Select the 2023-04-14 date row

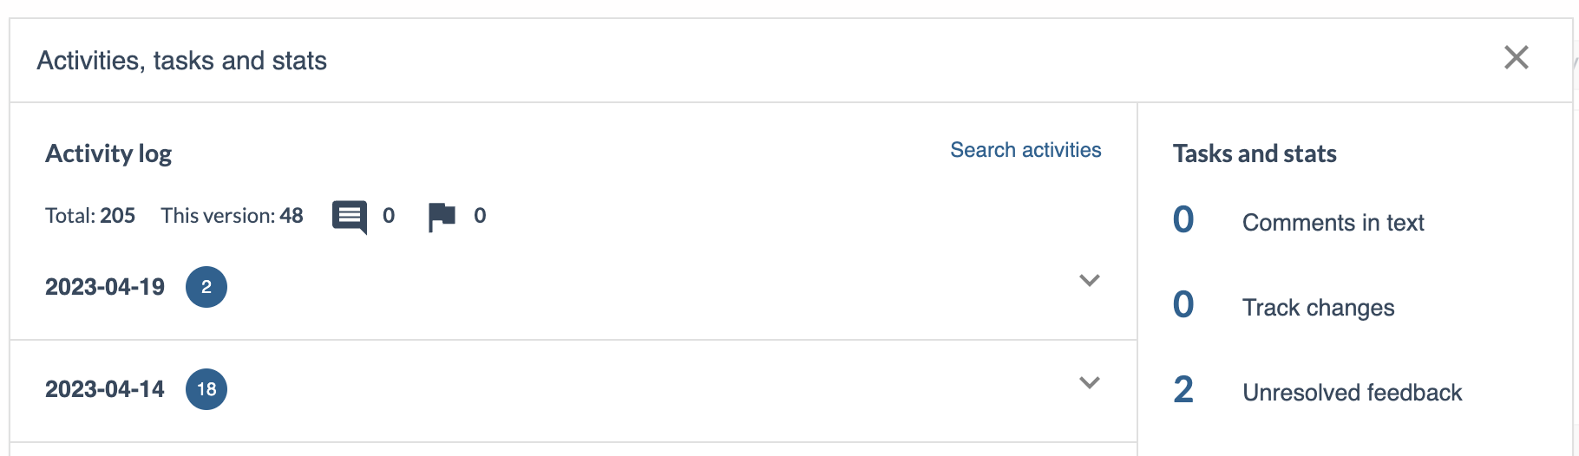click(x=573, y=391)
